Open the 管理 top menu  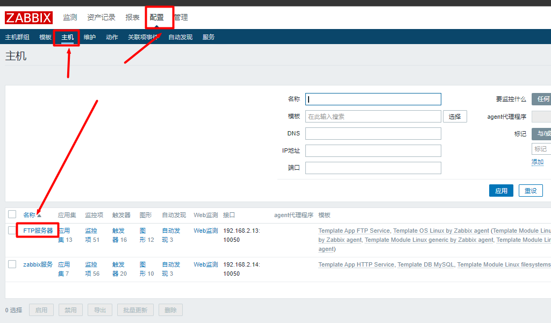(x=181, y=17)
